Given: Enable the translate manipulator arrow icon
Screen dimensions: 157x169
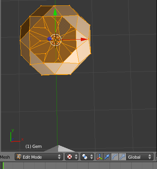Looking at the screenshot, I should coord(107,157).
